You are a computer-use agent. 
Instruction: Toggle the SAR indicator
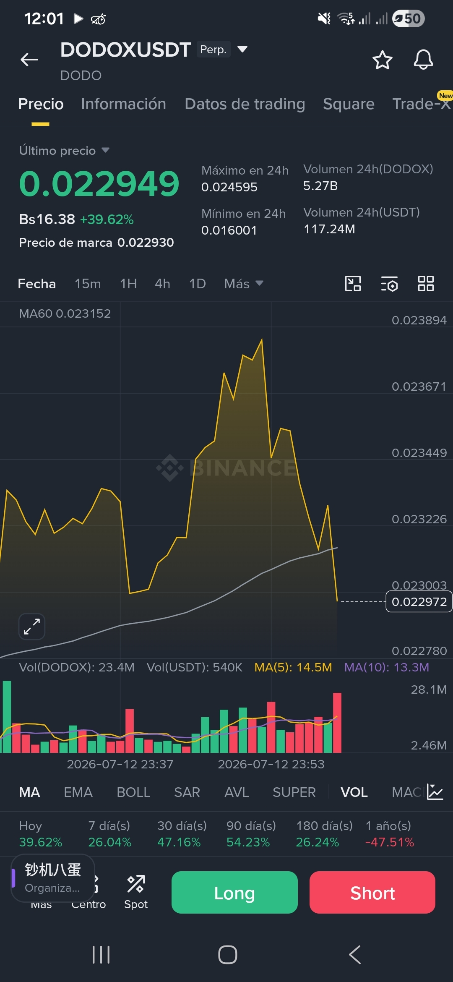pyautogui.click(x=187, y=792)
